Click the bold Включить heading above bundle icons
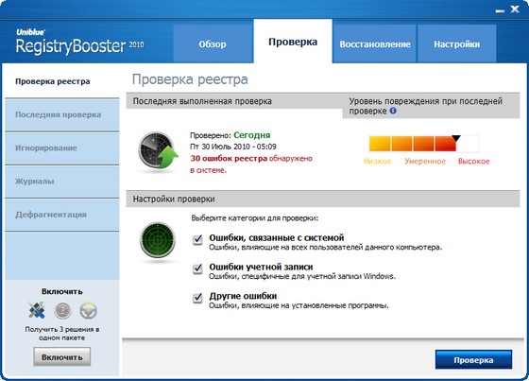This screenshot has height=381, width=529. pos(62,291)
